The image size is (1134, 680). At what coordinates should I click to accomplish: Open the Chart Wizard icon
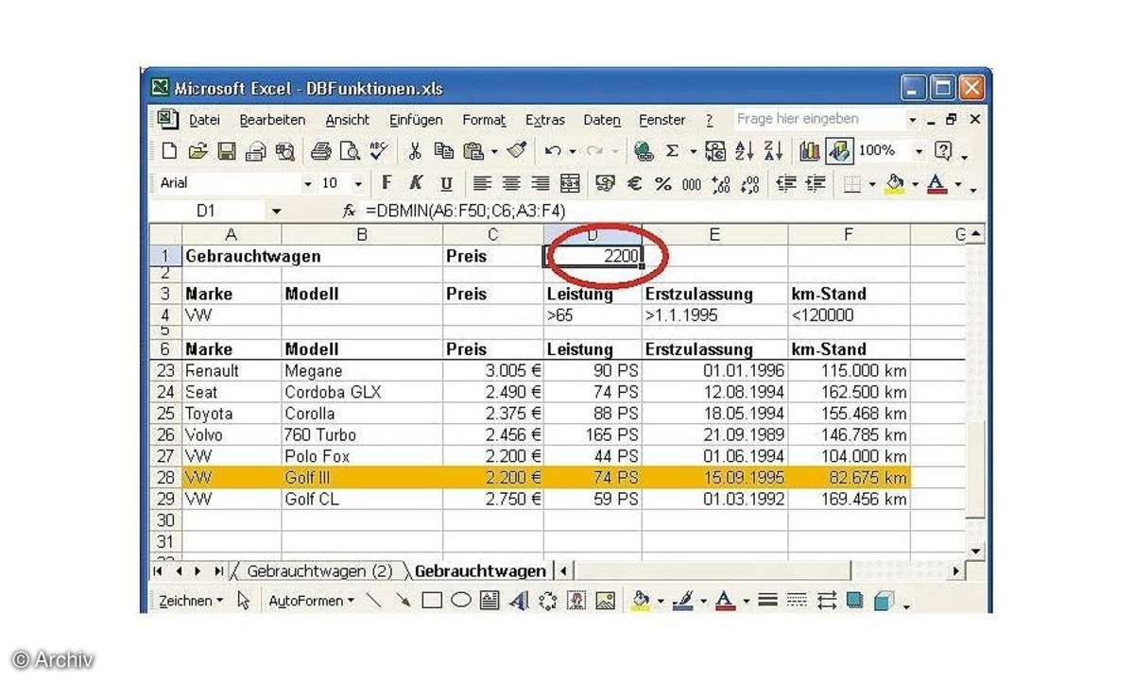(810, 151)
